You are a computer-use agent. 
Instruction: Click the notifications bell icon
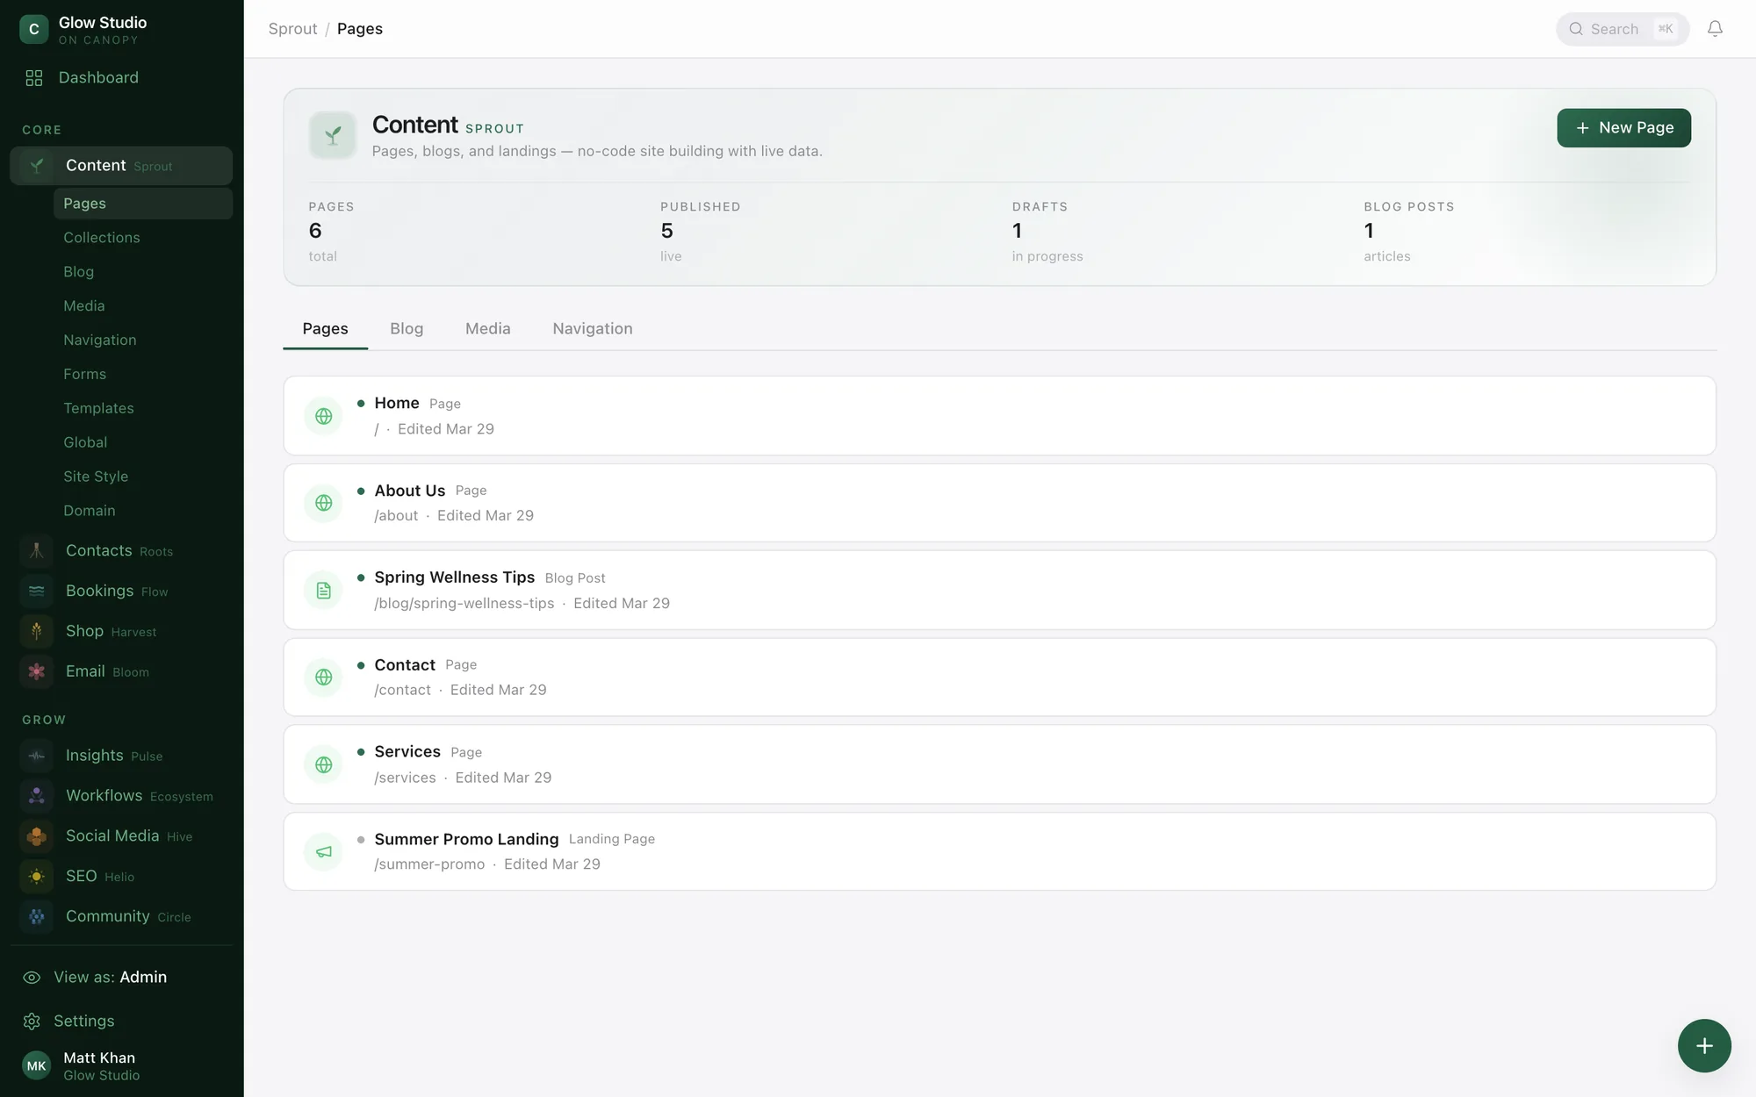pos(1715,29)
